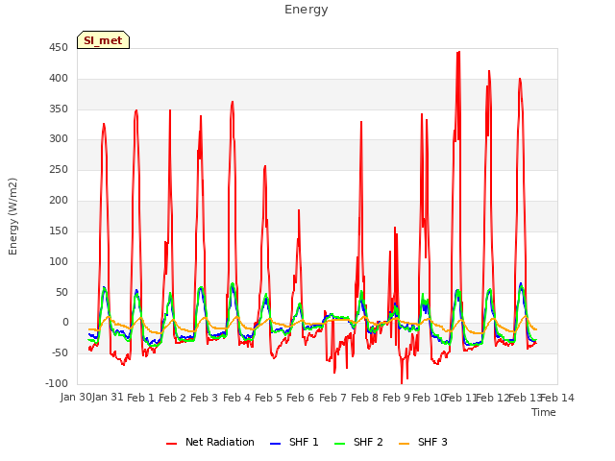This screenshot has width=615, height=461.
Task: Click the 400 y-axis tick label
Action: pyautogui.click(x=59, y=79)
